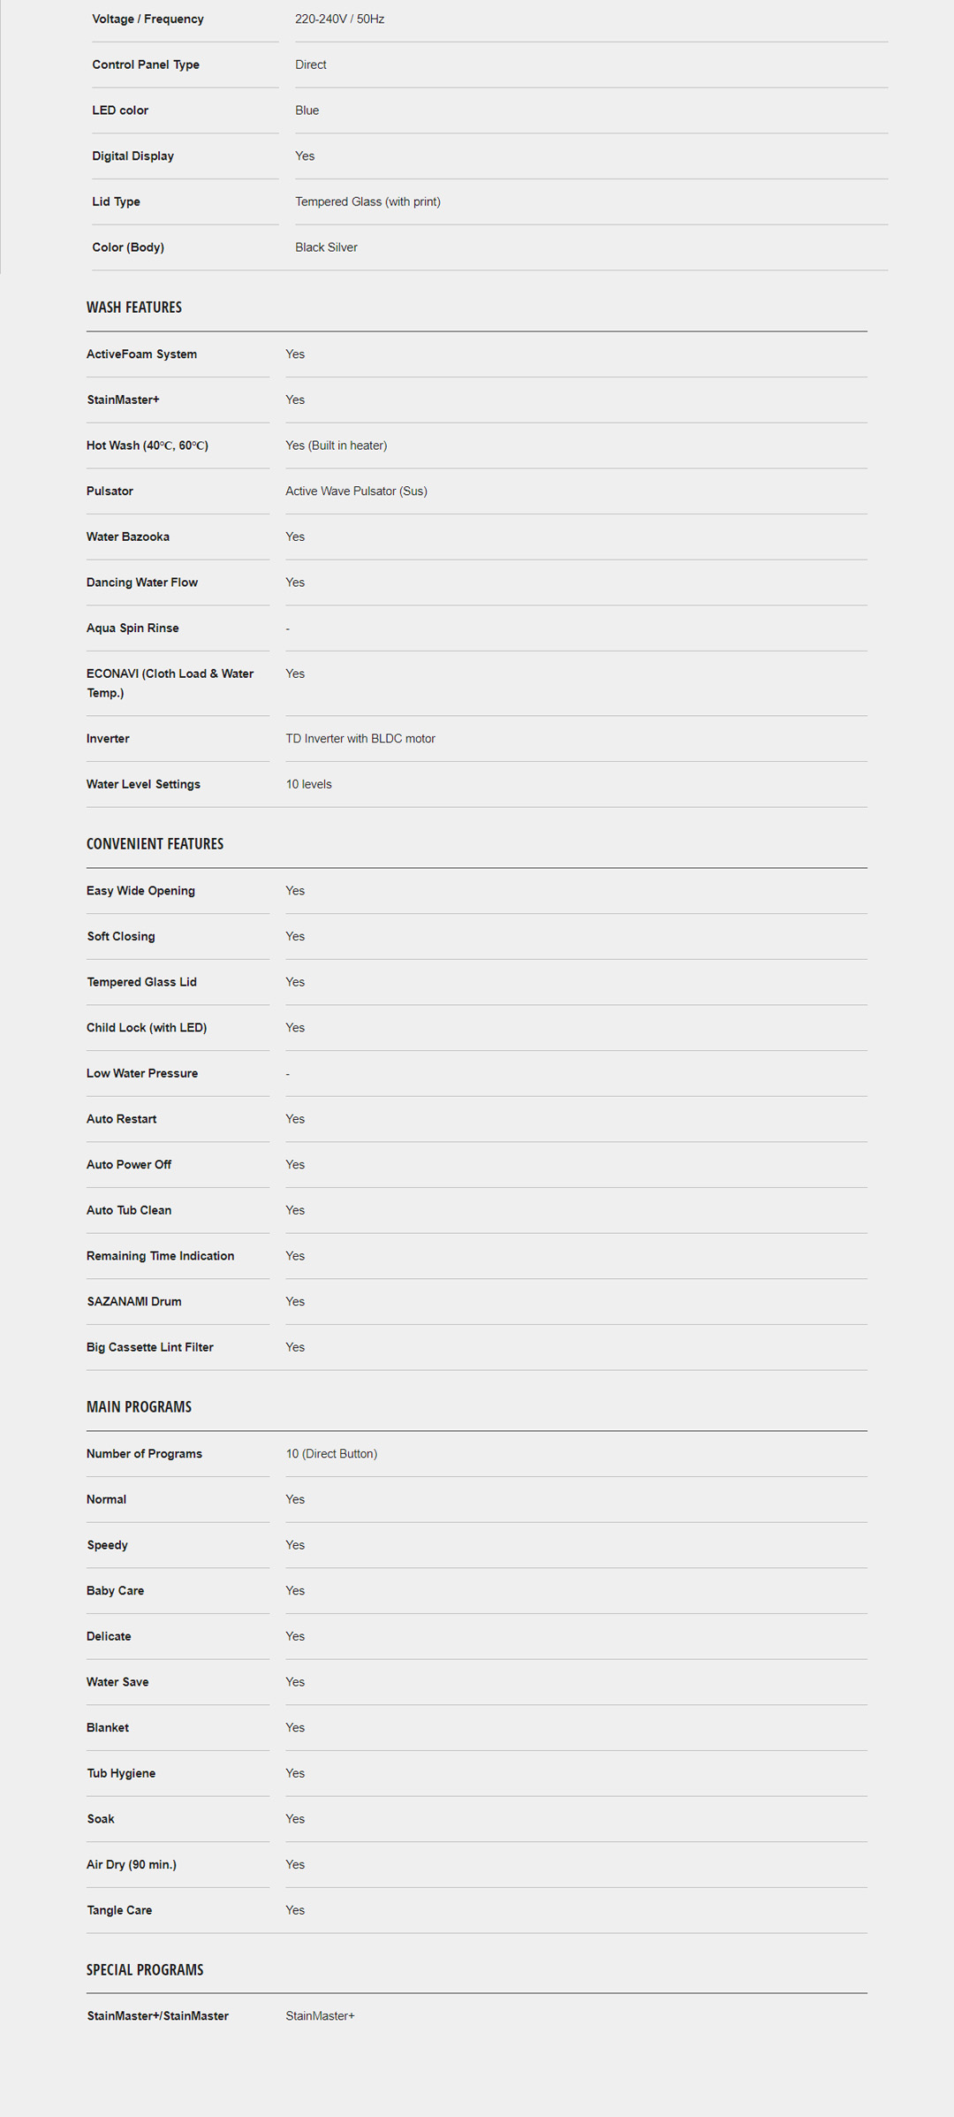Click the 10 (Direct Button) value text
Image resolution: width=954 pixels, height=2117 pixels.
click(x=331, y=1454)
